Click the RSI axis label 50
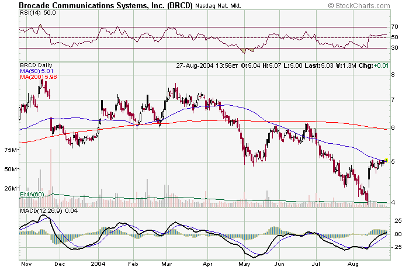 click(394, 37)
